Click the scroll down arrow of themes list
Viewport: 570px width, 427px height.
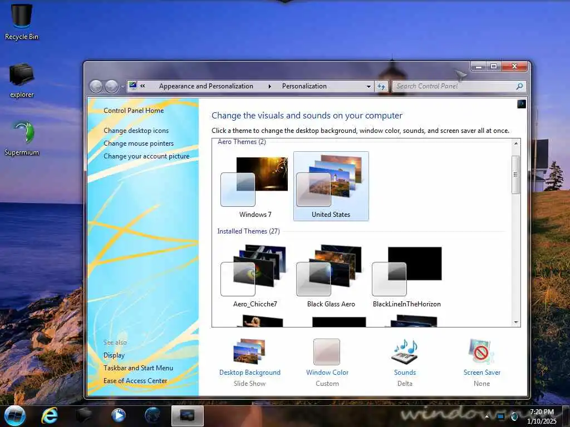pyautogui.click(x=516, y=322)
